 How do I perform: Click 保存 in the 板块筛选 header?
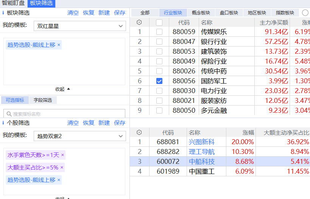[120, 13]
